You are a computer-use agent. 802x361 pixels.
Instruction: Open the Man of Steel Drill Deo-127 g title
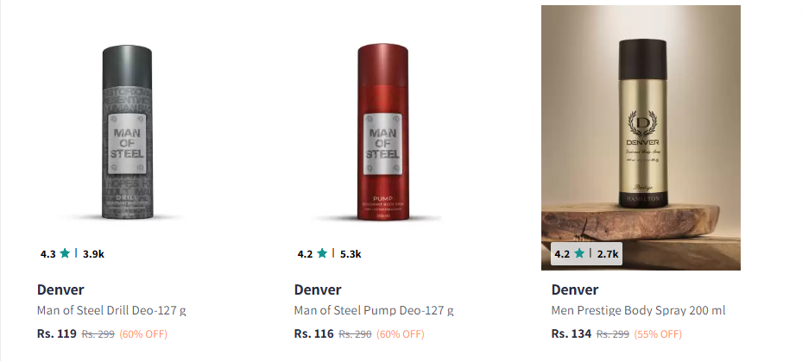(x=111, y=310)
